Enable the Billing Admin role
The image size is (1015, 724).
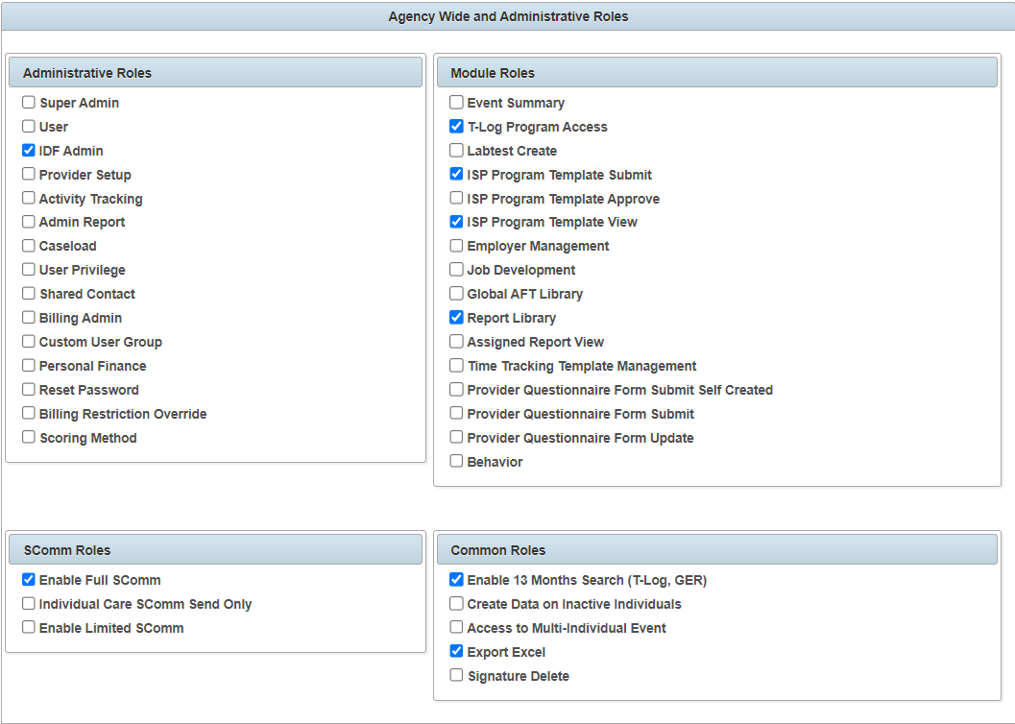pos(28,318)
